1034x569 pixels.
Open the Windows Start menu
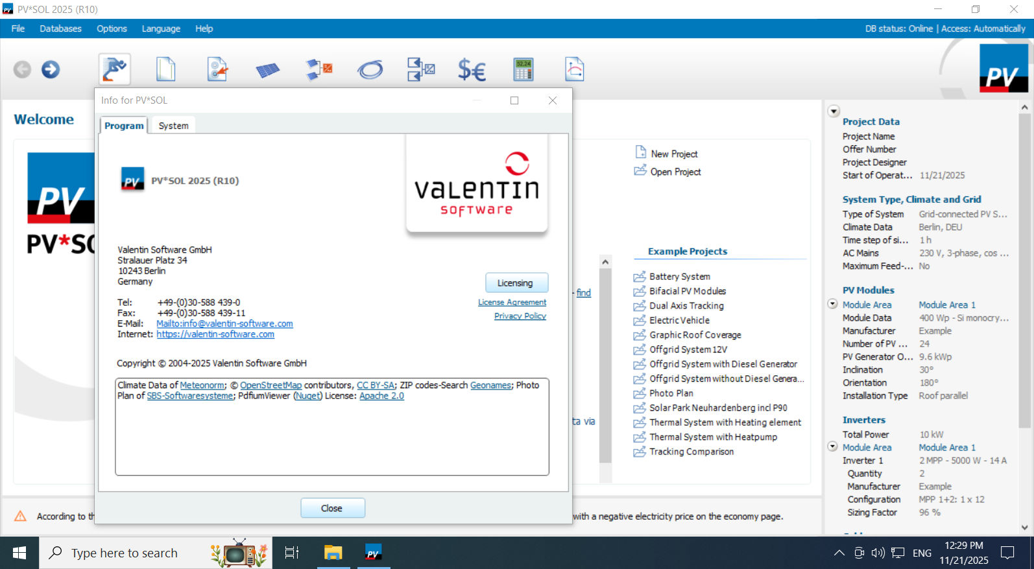point(19,553)
